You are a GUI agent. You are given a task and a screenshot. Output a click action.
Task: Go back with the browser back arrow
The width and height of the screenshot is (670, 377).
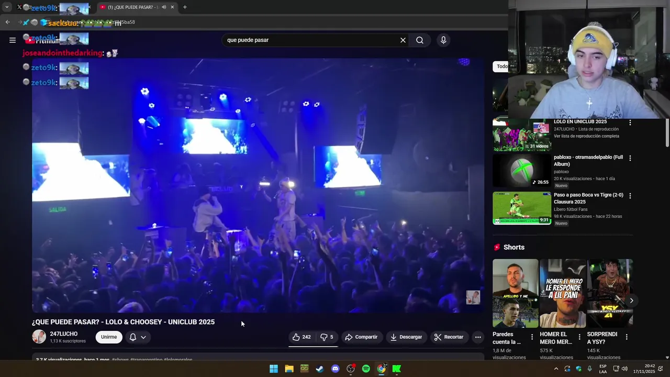[7, 22]
